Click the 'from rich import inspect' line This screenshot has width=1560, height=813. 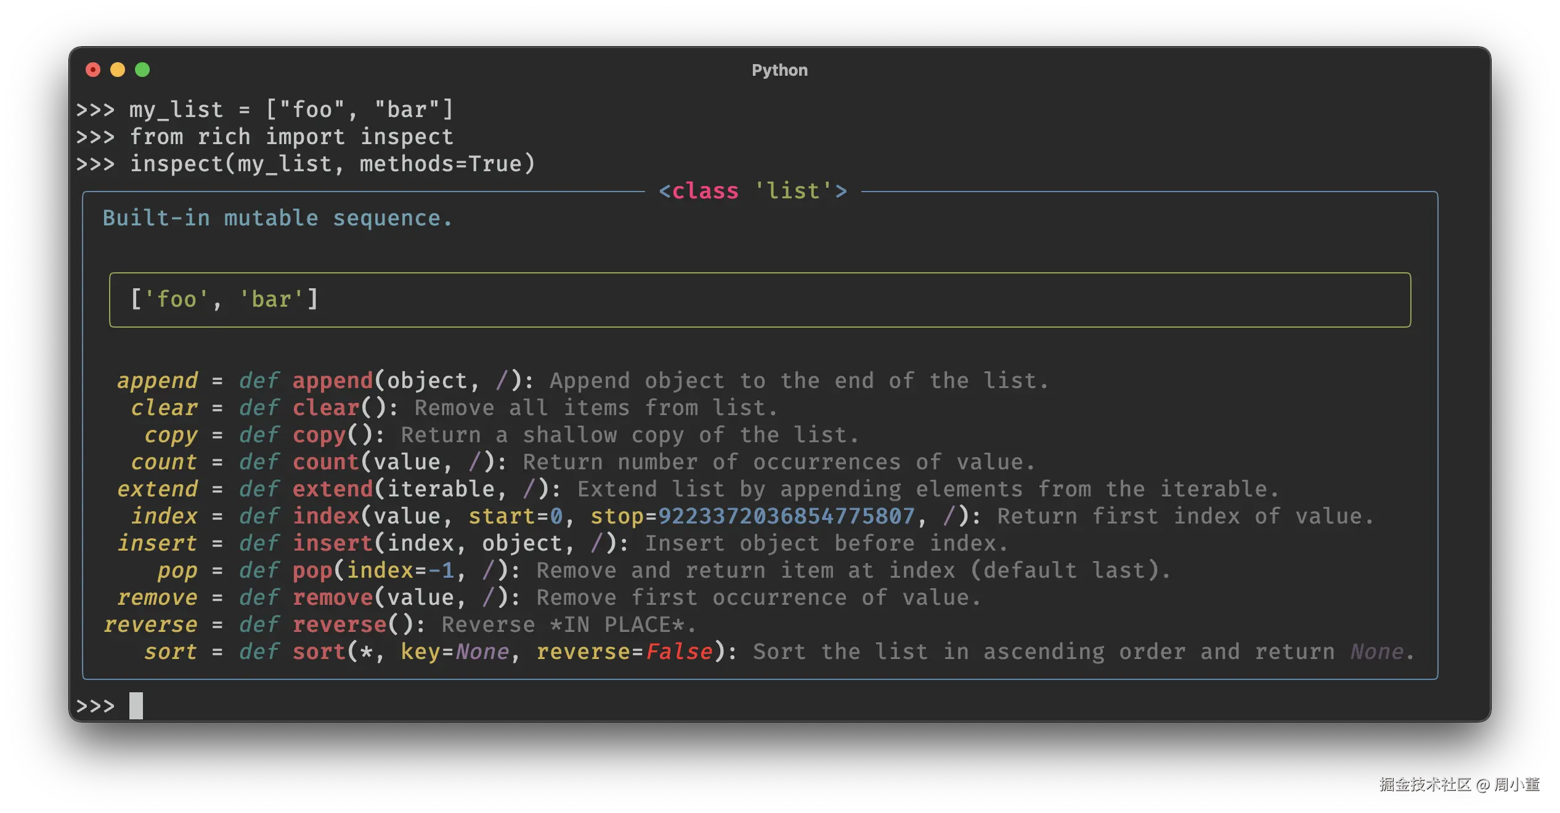click(x=291, y=137)
